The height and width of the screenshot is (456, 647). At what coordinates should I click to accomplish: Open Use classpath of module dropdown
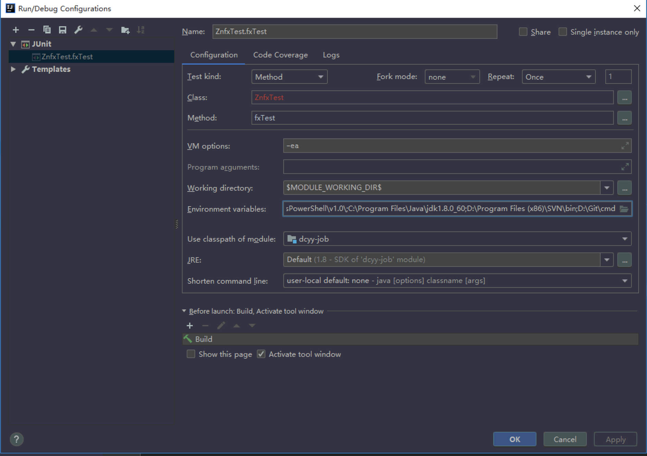457,239
